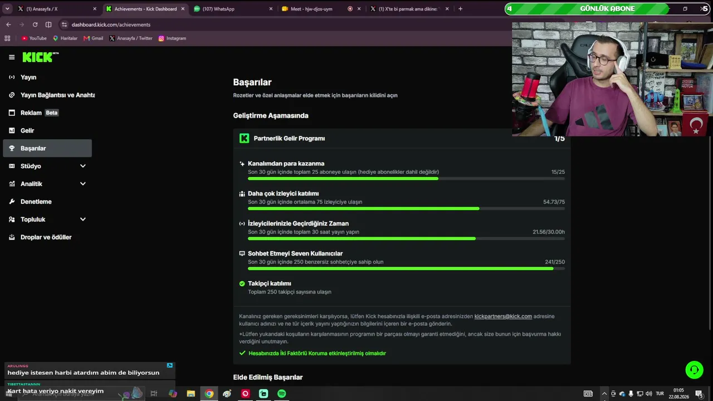Viewport: 713px width, 401px height.
Task: Open the Anasayfa / Twitter bookmark
Action: 131,38
